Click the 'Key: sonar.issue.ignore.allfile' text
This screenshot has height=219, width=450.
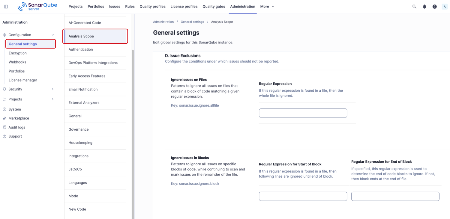[x=195, y=105]
